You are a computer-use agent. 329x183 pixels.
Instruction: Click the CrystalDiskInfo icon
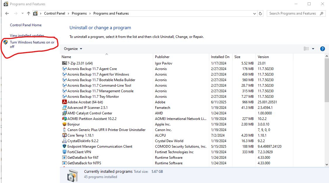coord(65,141)
